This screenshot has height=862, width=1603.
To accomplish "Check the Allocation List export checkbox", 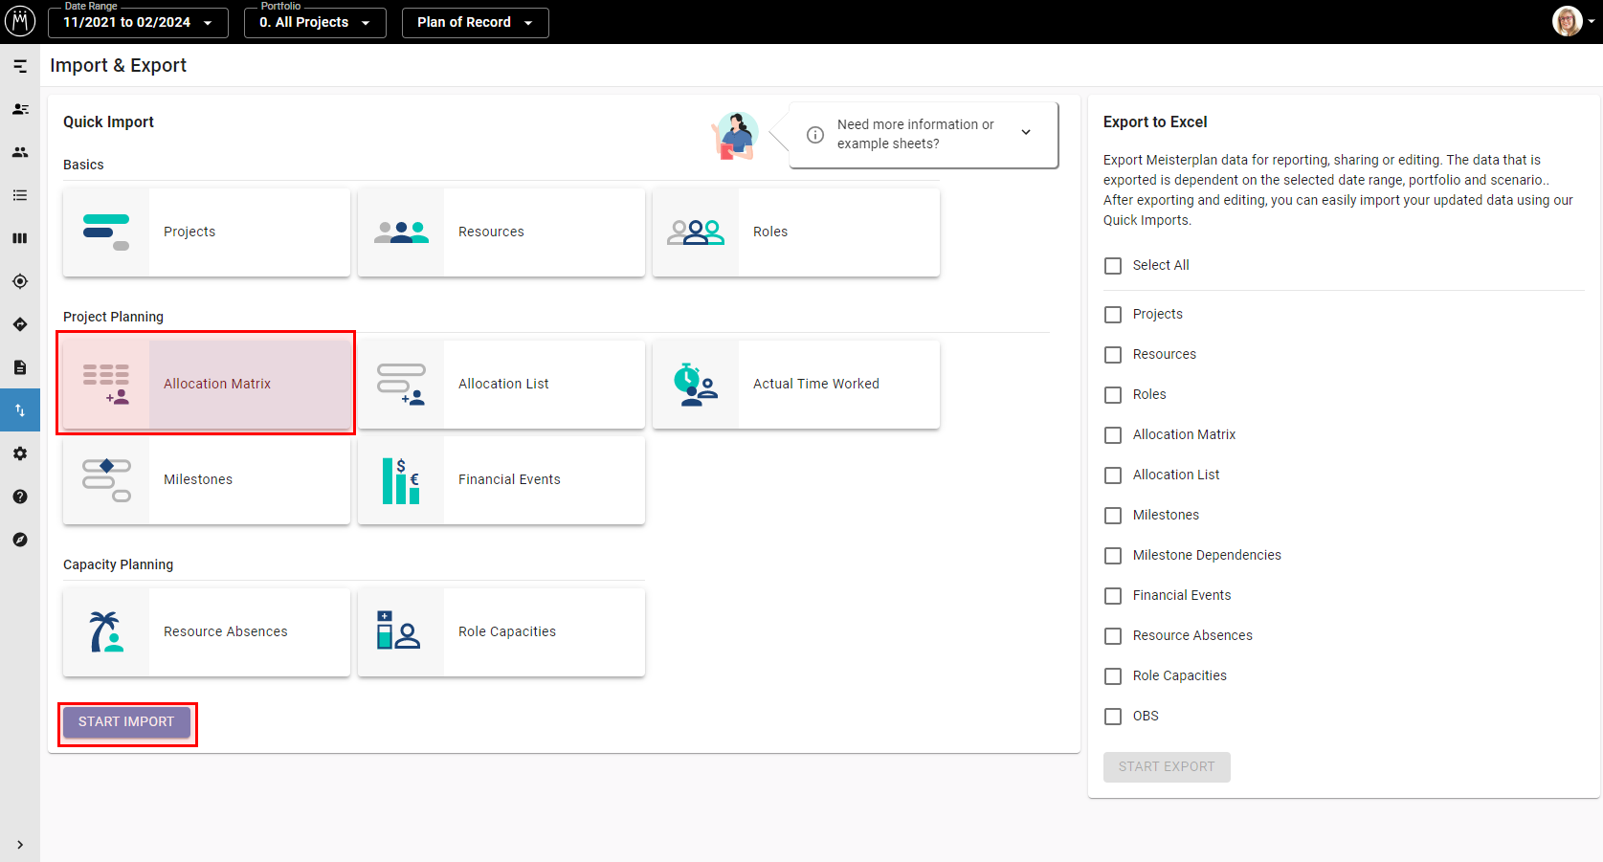I will click(x=1113, y=475).
